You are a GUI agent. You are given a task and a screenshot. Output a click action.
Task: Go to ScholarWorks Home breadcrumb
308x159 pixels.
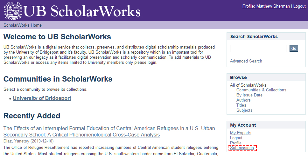[23, 25]
